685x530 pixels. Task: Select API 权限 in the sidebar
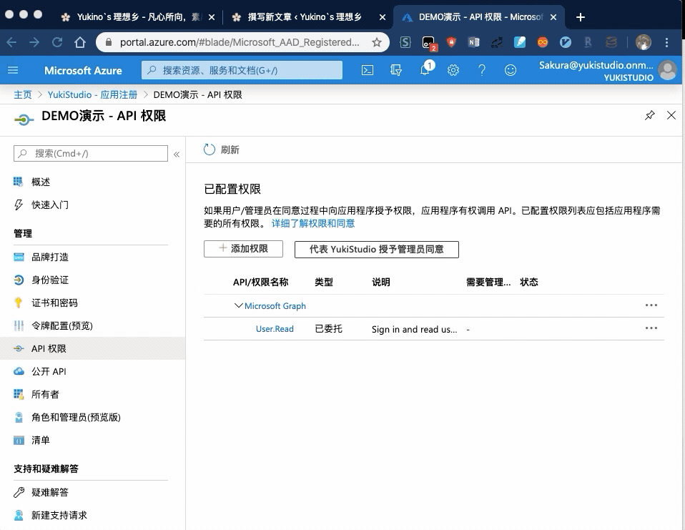coord(93,348)
